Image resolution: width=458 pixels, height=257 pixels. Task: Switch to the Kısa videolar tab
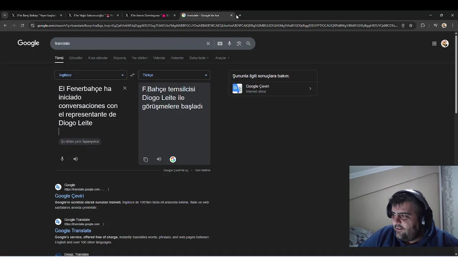pos(98,58)
